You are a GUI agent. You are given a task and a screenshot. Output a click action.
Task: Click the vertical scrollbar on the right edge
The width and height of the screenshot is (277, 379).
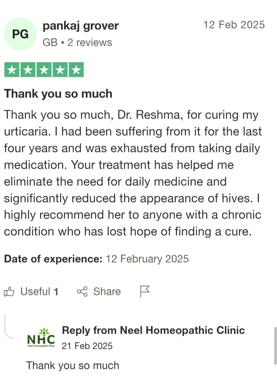click(x=275, y=346)
